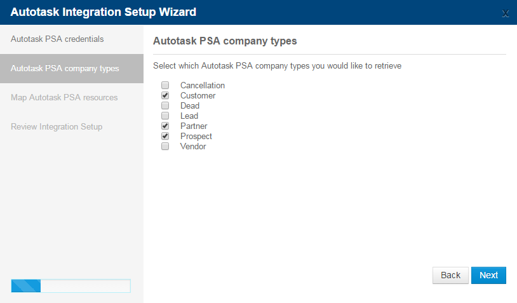Select the Vendor checkbox

(x=165, y=146)
